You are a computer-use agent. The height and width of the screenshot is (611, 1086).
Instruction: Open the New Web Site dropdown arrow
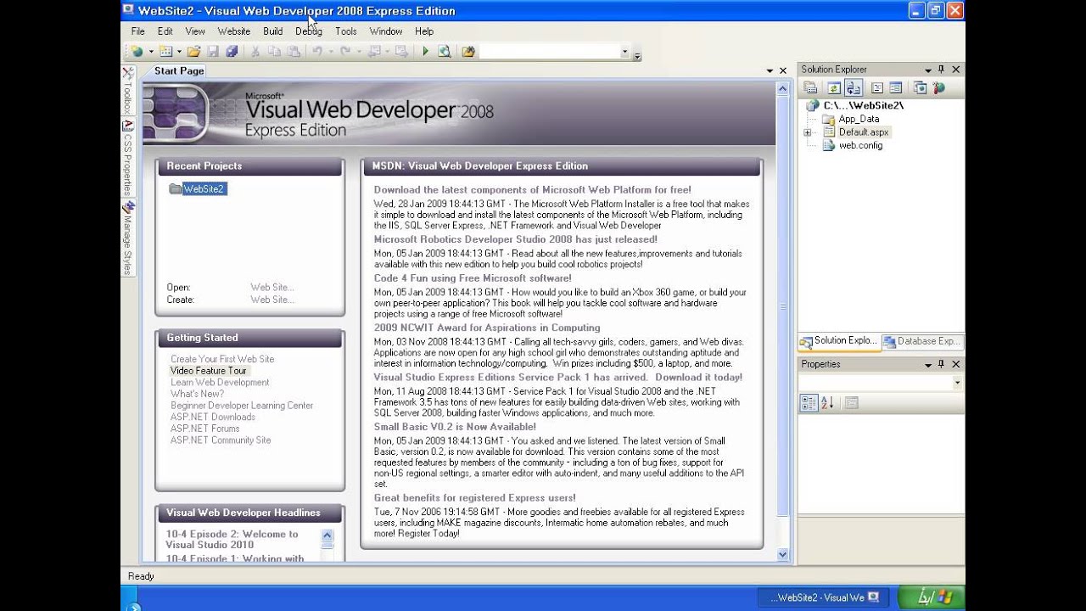(x=151, y=52)
